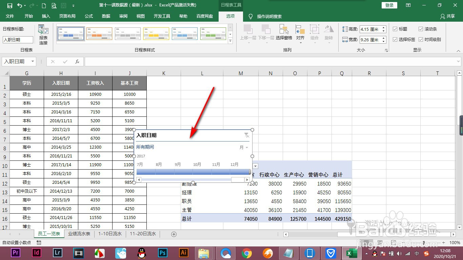Uncheck the 选择标签 checkbox
Image resolution: width=463 pixels, height=260 pixels.
click(x=395, y=39)
